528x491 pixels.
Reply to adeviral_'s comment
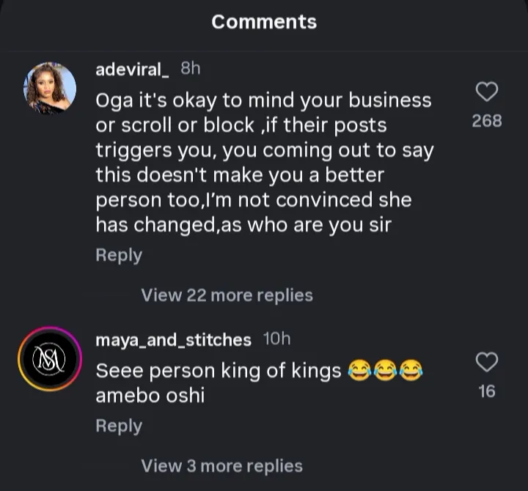point(119,256)
